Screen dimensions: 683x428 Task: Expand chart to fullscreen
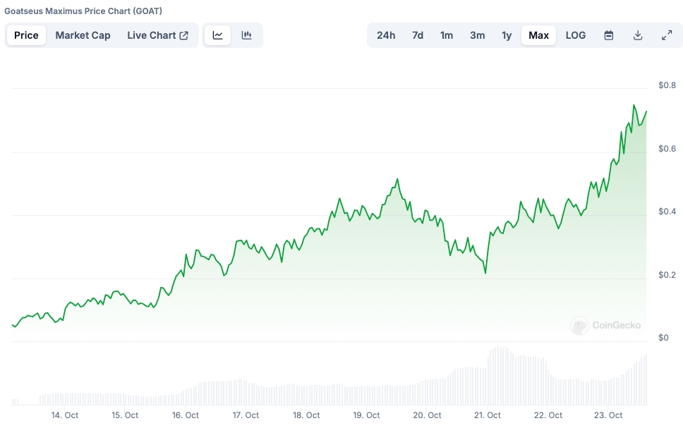tap(667, 35)
